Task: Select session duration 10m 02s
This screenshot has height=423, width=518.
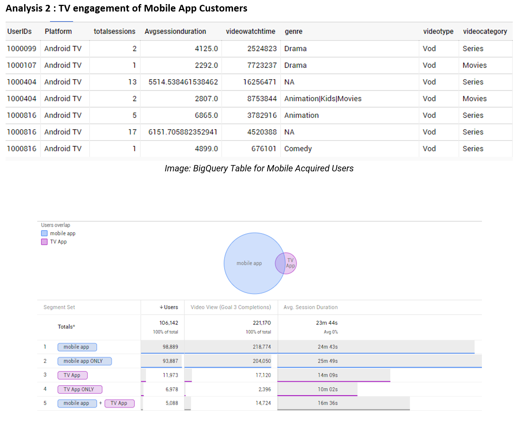Action: [328, 389]
